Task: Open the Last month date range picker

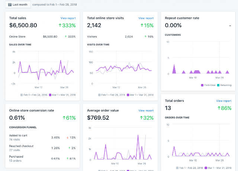Action: pyautogui.click(x=18, y=4)
